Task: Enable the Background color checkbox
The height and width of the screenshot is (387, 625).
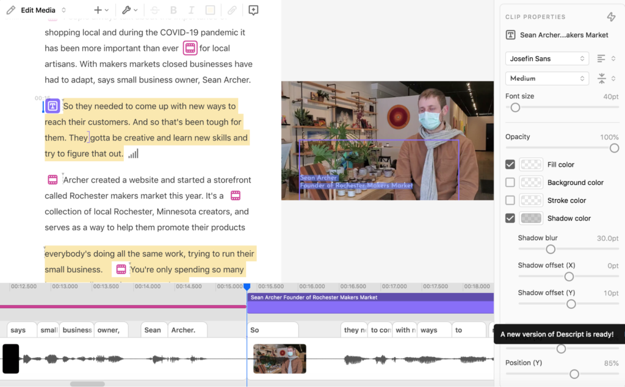Action: [510, 182]
